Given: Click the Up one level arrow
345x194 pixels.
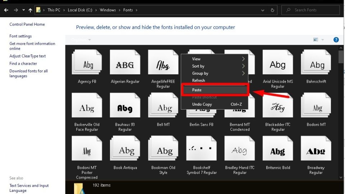Looking at the screenshot, I should pyautogui.click(x=30, y=10).
